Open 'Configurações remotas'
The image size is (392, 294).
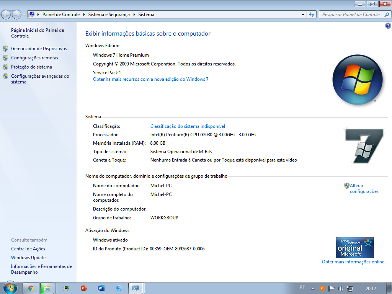(x=34, y=58)
